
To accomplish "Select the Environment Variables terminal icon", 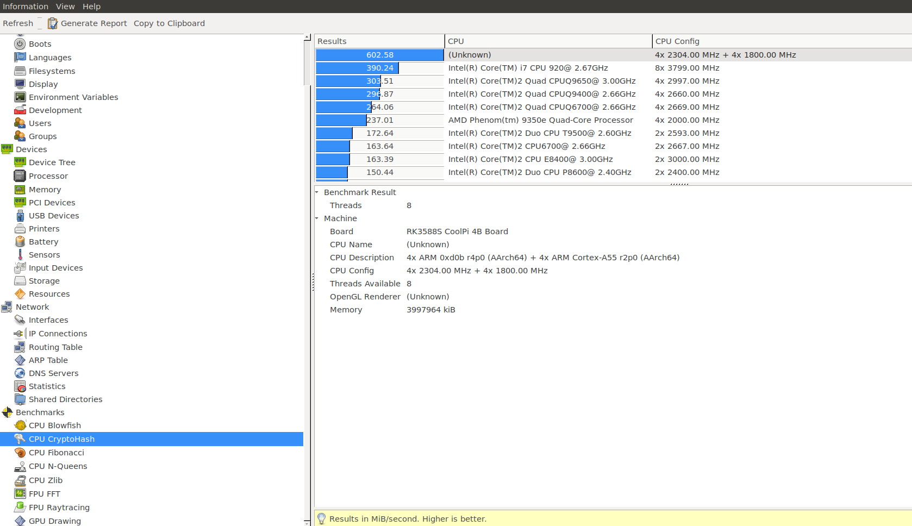I will pos(20,97).
